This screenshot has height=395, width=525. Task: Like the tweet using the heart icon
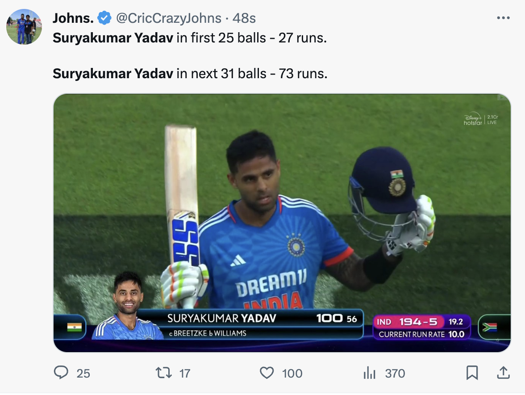pyautogui.click(x=267, y=373)
